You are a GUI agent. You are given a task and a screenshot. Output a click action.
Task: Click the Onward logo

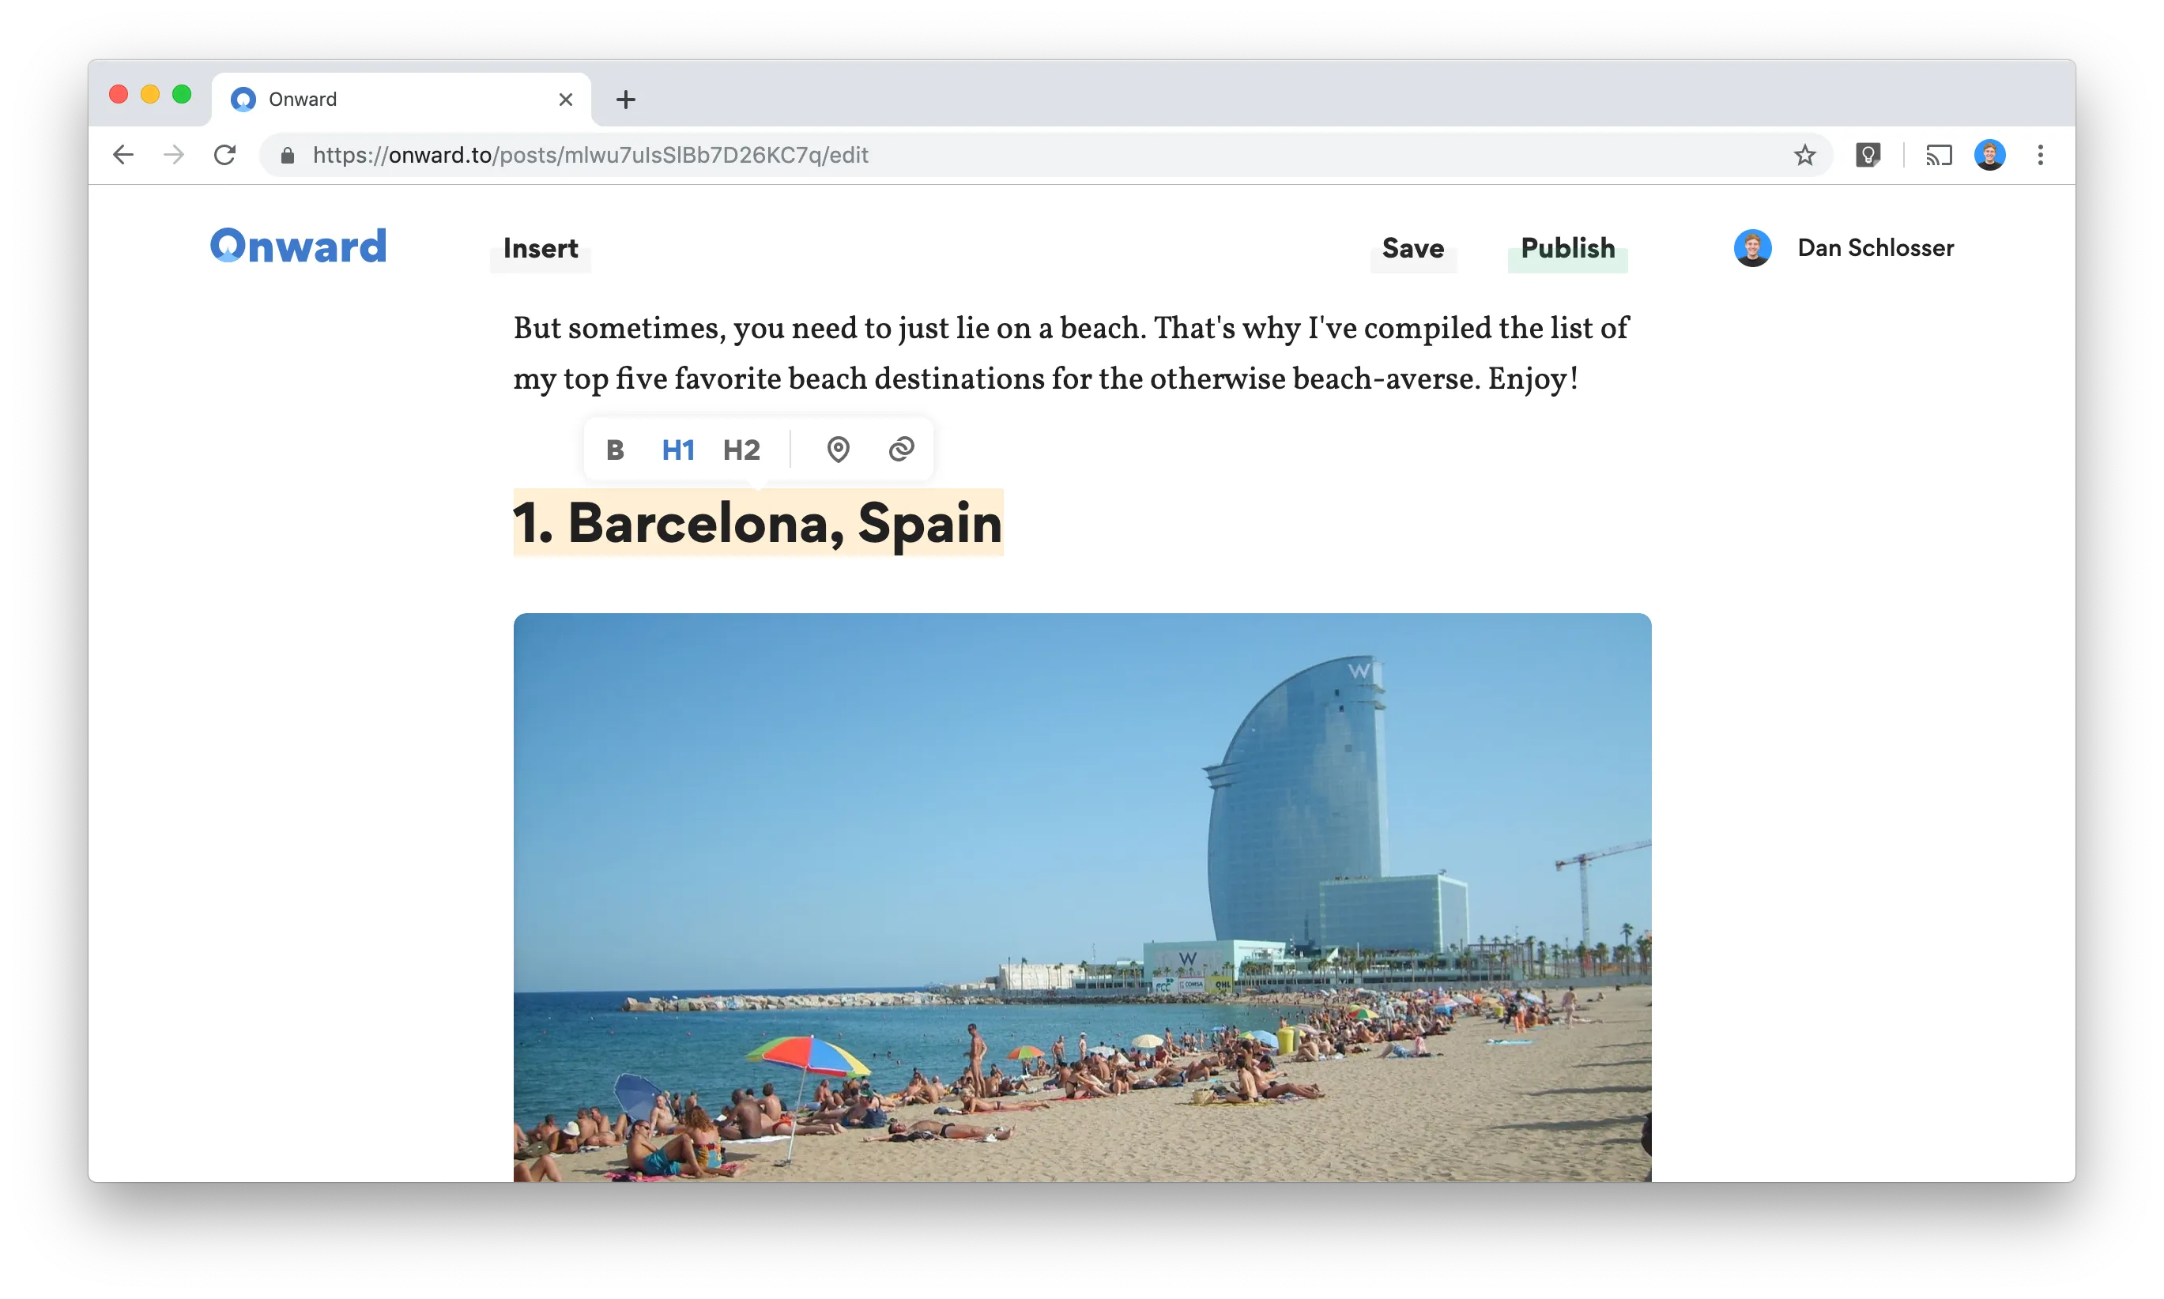coord(299,246)
